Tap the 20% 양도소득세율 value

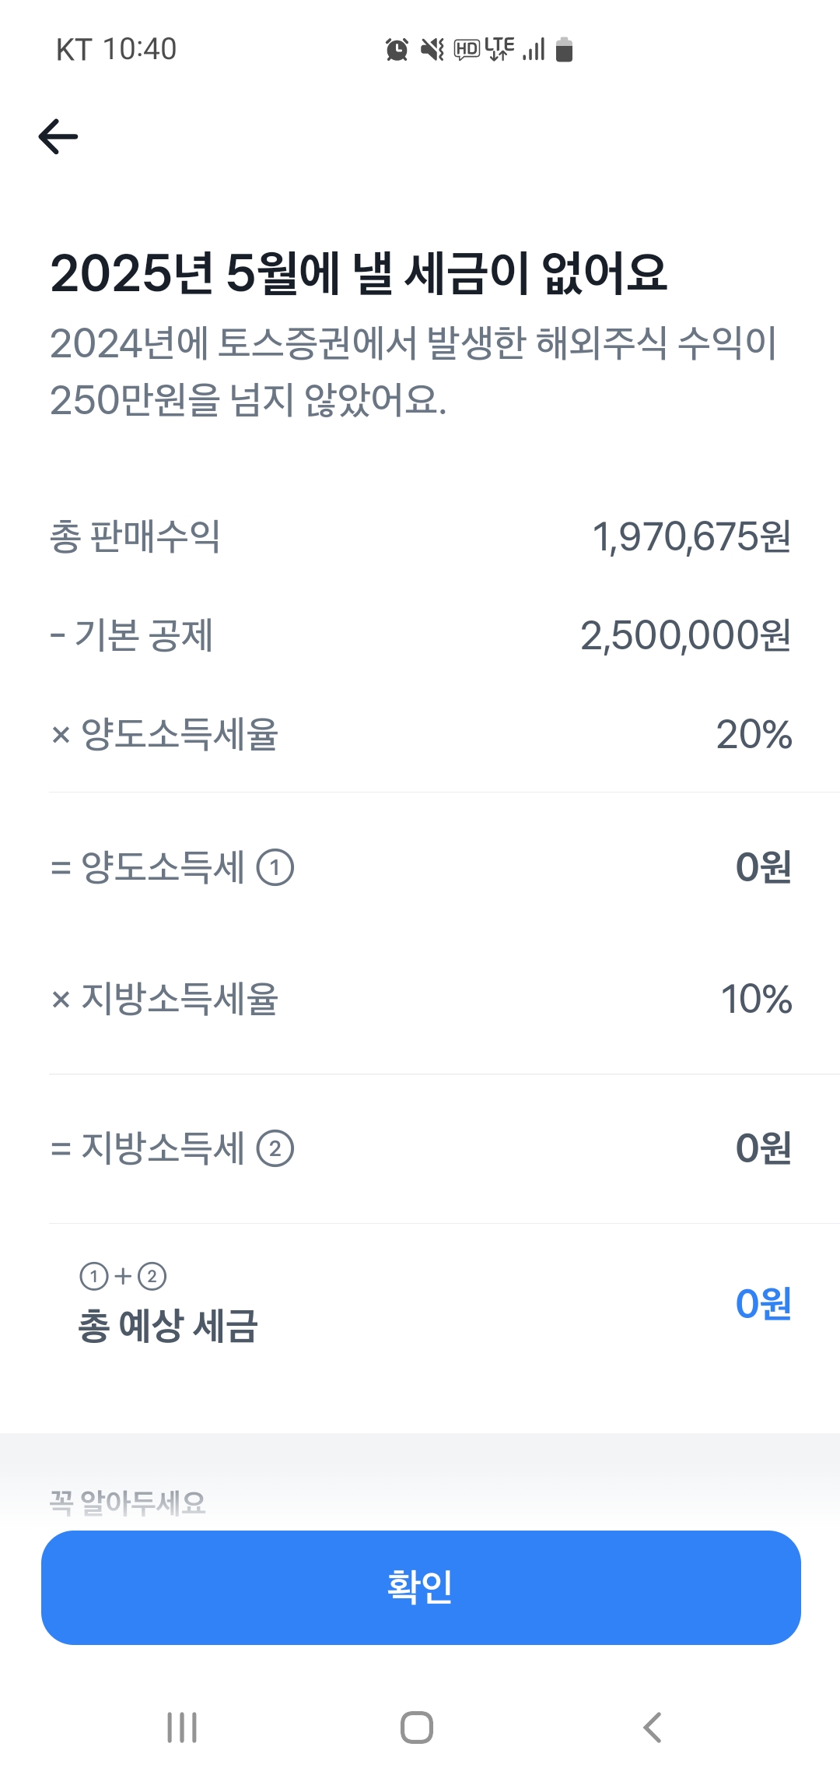point(754,734)
